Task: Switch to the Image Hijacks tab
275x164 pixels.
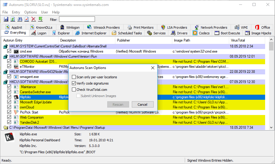Action: click(x=258, y=33)
